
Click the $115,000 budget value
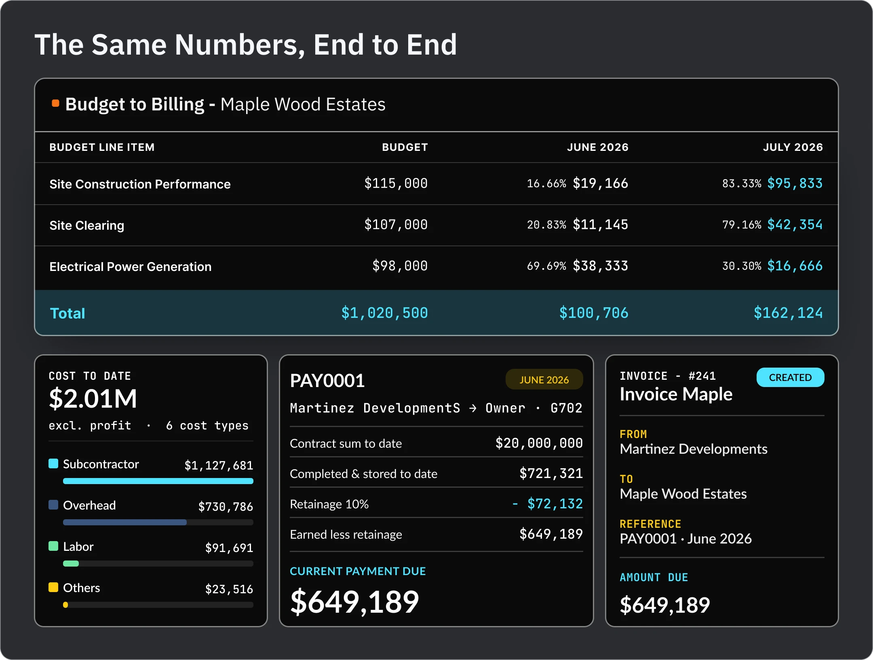[396, 184]
